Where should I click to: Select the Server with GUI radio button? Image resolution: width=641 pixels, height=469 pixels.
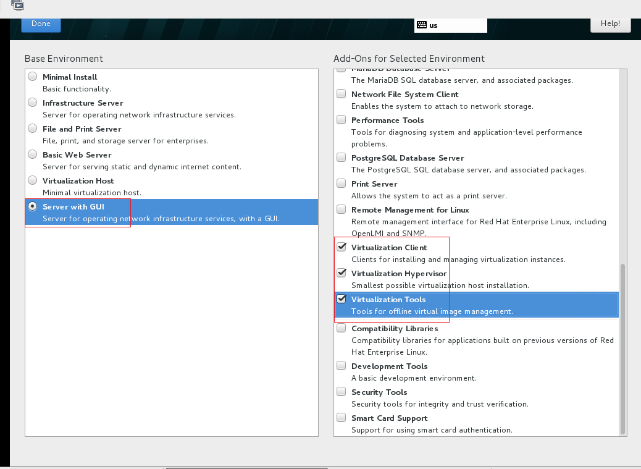point(32,206)
